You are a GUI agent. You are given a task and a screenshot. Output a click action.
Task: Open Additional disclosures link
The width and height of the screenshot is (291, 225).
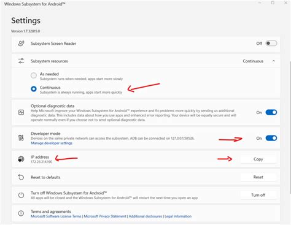[145, 216]
